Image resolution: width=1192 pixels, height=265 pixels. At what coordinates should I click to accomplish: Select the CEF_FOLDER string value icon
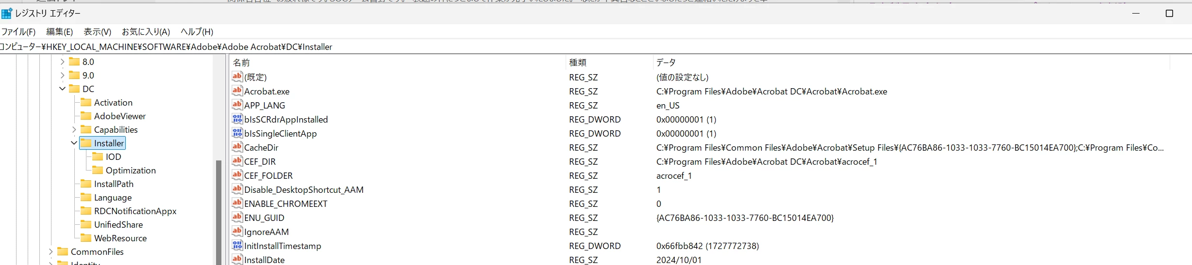click(x=237, y=175)
